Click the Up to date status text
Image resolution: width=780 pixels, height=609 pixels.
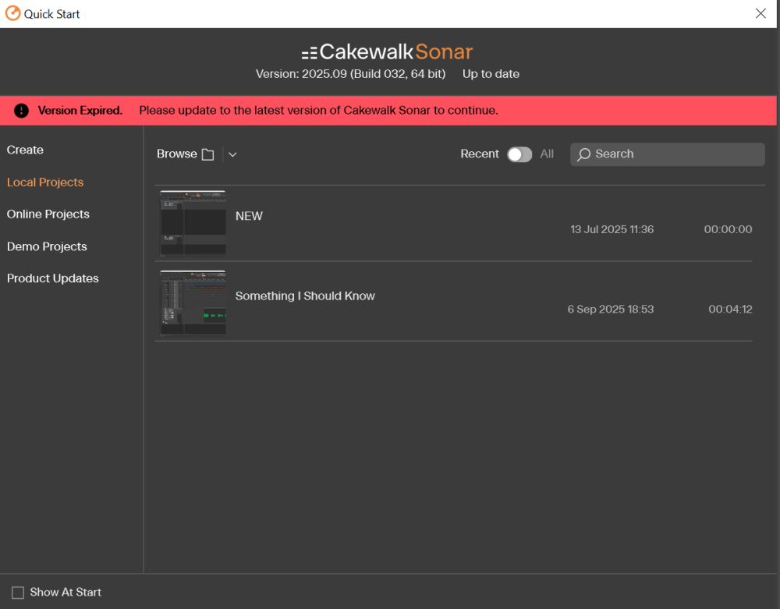point(491,74)
